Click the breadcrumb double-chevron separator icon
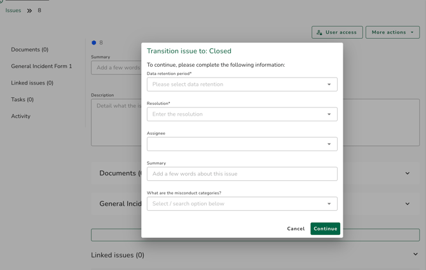 (29, 11)
